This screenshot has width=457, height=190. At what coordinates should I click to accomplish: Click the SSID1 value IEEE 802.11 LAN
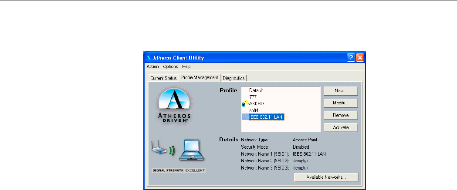point(309,154)
